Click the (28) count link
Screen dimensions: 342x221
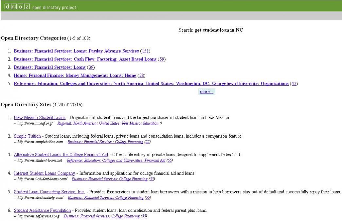[141, 76]
